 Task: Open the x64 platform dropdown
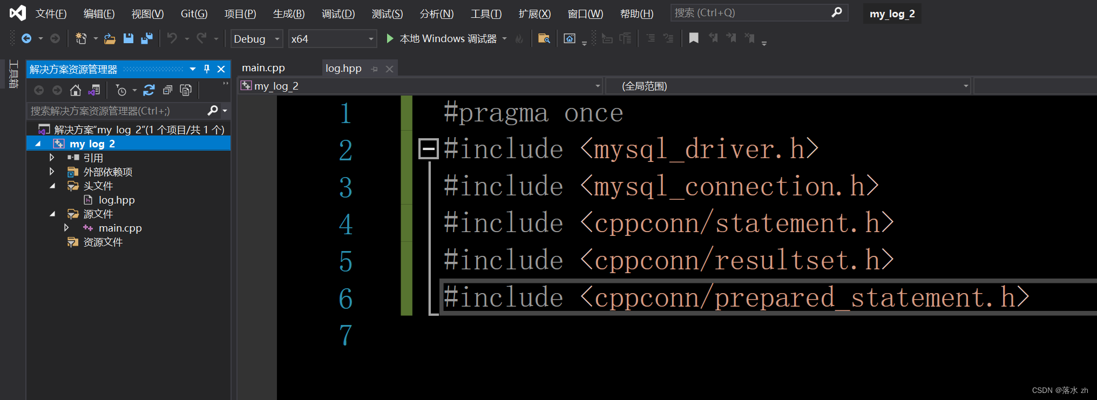coord(371,39)
